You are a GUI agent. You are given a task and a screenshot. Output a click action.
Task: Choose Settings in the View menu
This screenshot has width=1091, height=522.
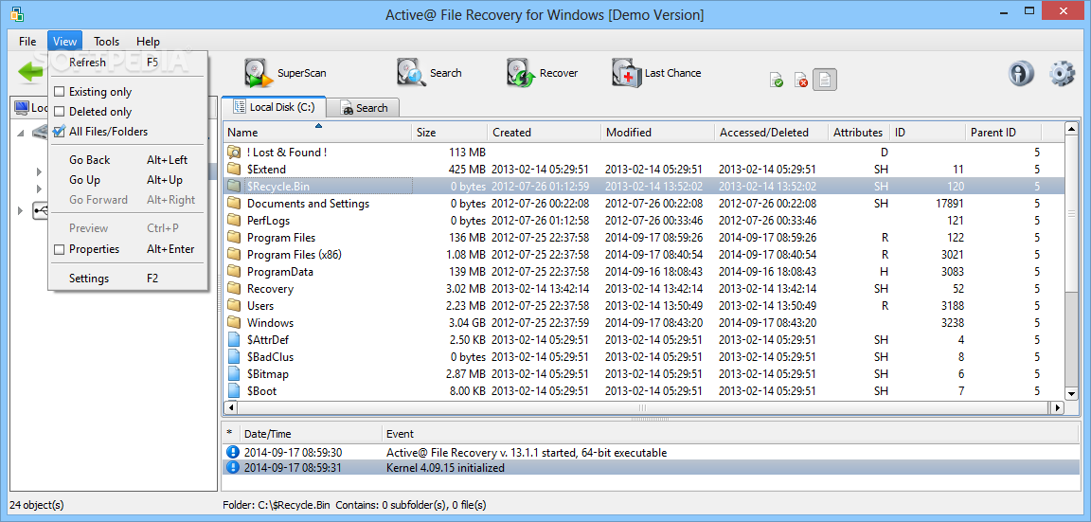[x=128, y=279]
